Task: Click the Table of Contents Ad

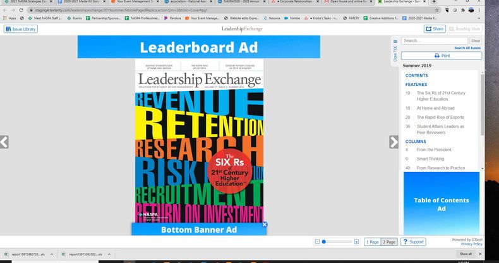Action: [442, 204]
